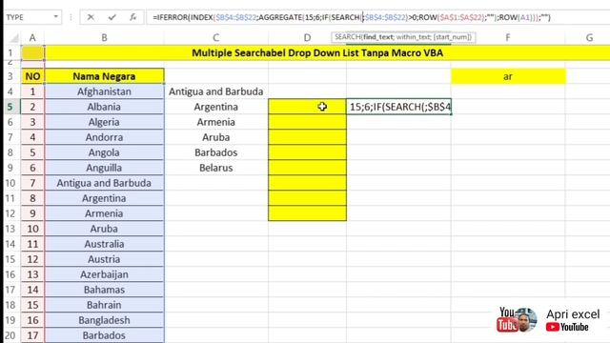Click the yellow cell D12
Viewport: 610px width, 343px height.
[307, 213]
